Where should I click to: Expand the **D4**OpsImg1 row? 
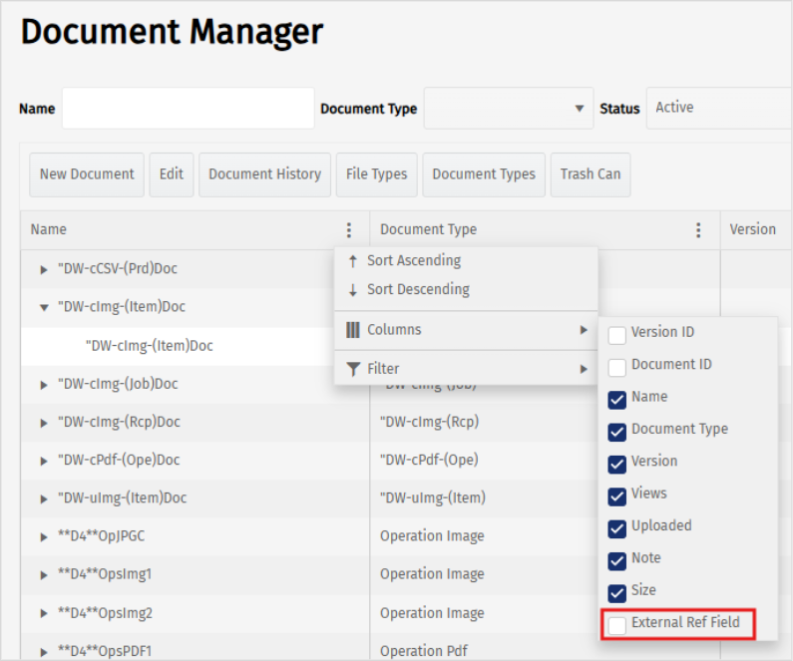coord(44,575)
